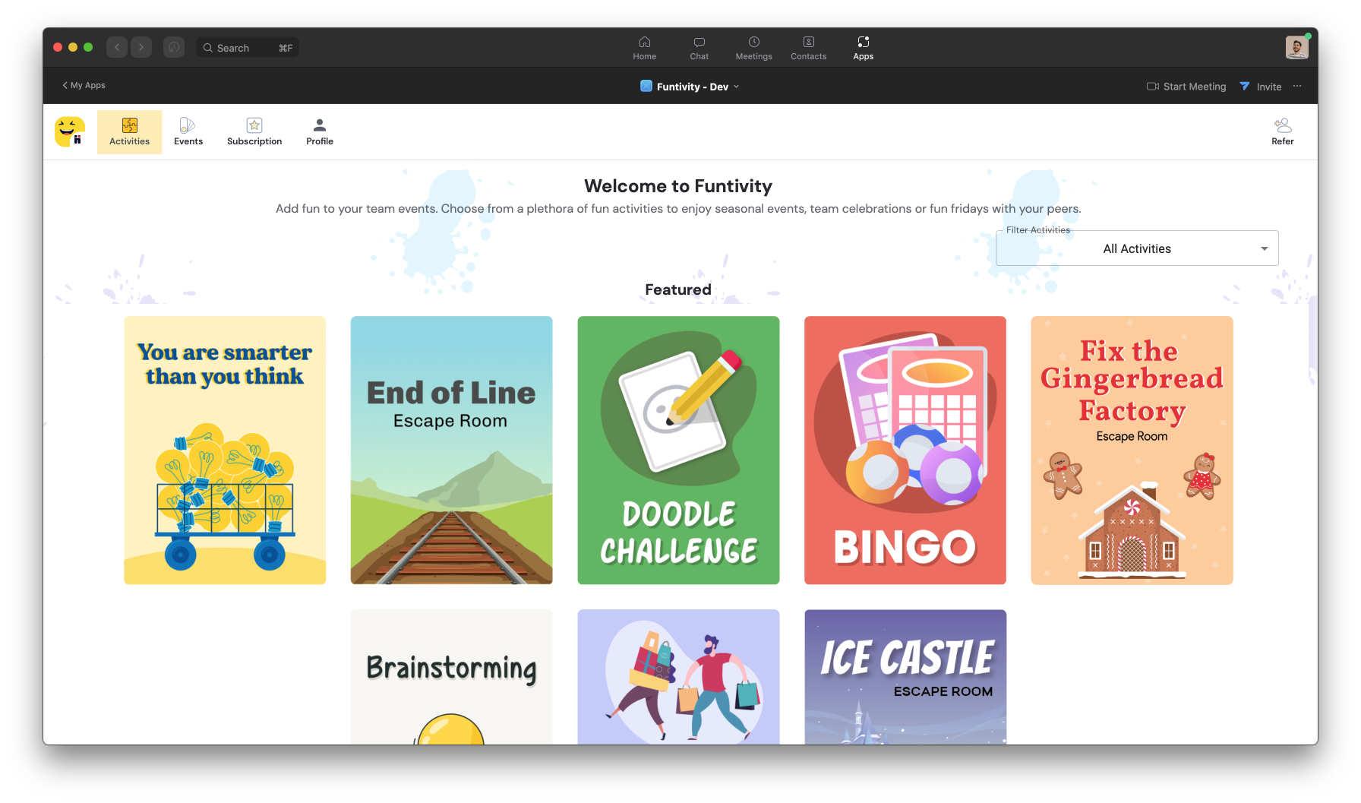Open the history clock button

(x=174, y=47)
